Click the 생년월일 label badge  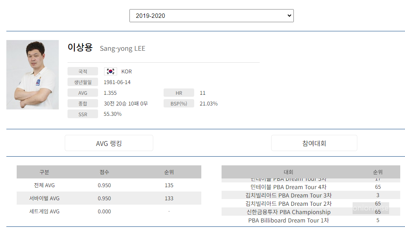click(83, 82)
